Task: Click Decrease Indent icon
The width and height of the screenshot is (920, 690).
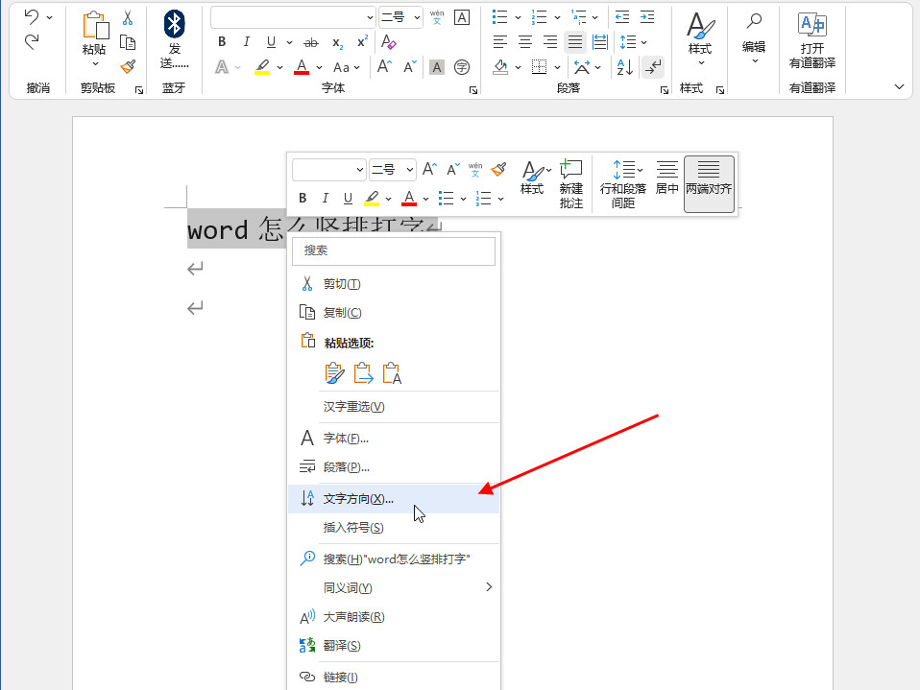Action: tap(622, 17)
